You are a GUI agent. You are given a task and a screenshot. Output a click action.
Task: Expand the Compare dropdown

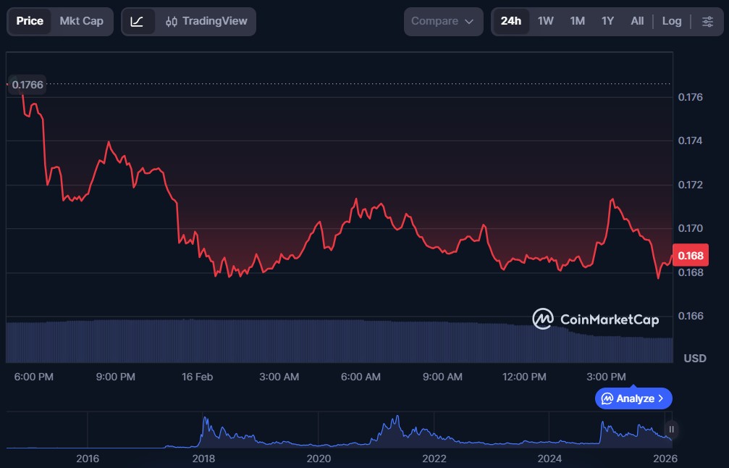pyautogui.click(x=442, y=22)
